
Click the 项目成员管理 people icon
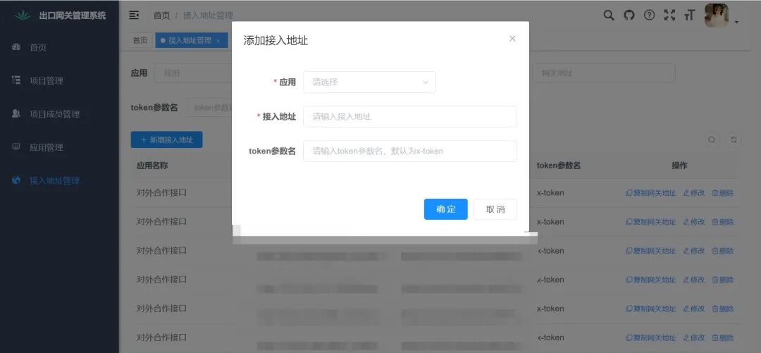click(x=16, y=113)
